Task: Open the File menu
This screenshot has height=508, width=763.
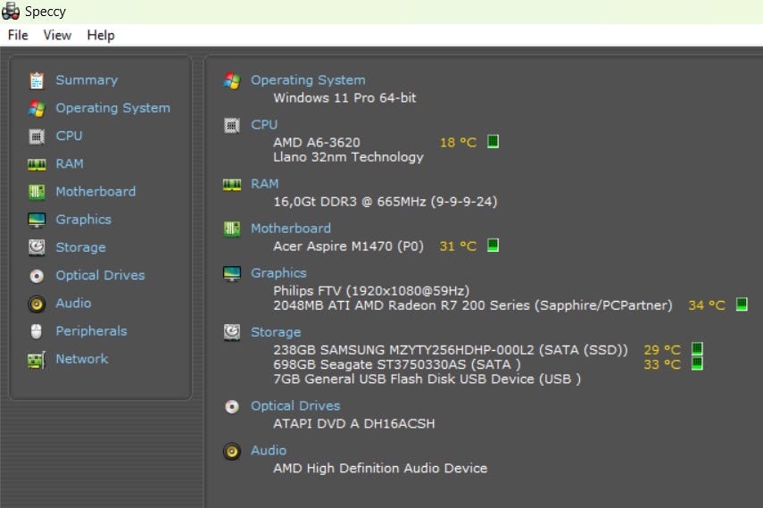Action: click(18, 35)
